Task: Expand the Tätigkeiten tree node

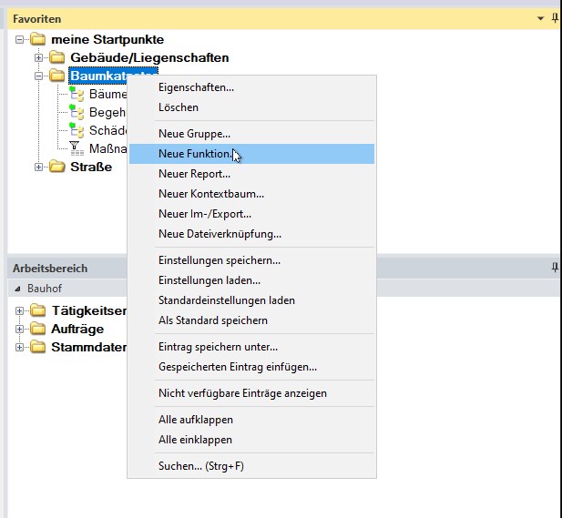Action: click(x=20, y=310)
